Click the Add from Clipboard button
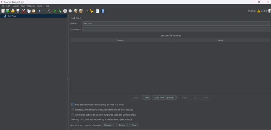Screen dimensions: 271x130 click(165, 97)
